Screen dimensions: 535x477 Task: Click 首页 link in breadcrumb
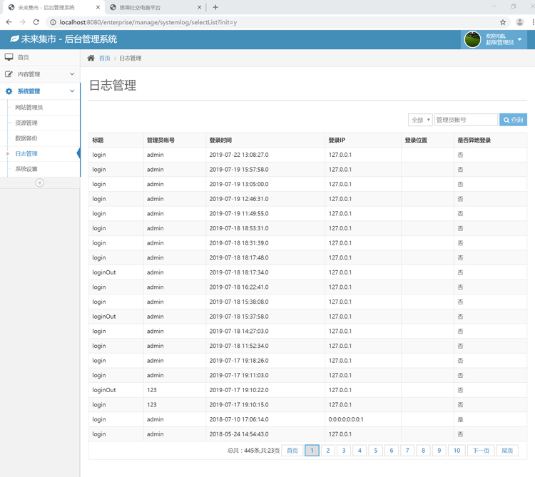coord(105,58)
